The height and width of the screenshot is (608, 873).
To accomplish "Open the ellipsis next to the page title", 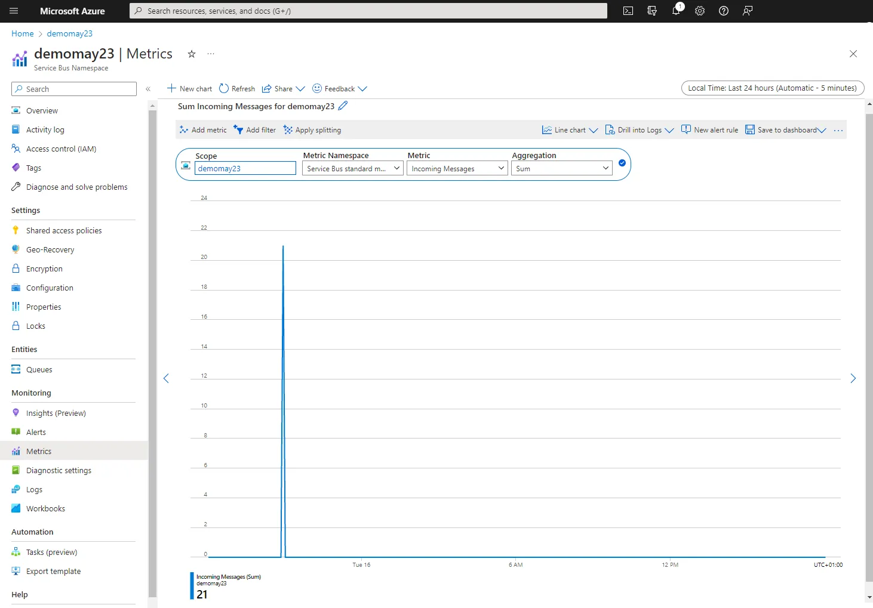I will tap(211, 54).
